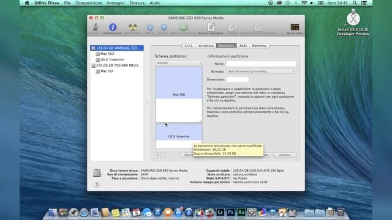
Task: Open Safari compass in the Dock
Action: pos(85,213)
